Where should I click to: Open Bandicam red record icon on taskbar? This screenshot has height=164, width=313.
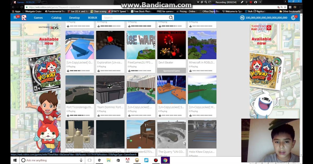tap(156, 160)
